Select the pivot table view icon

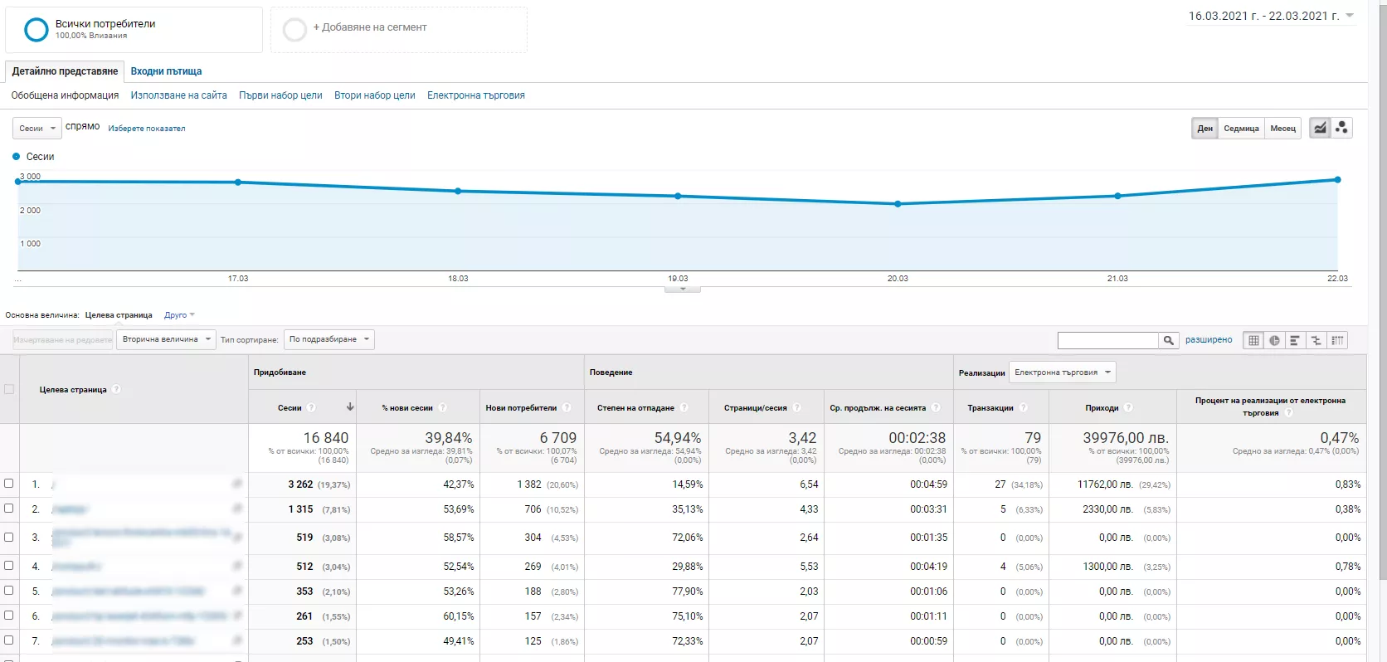point(1337,340)
